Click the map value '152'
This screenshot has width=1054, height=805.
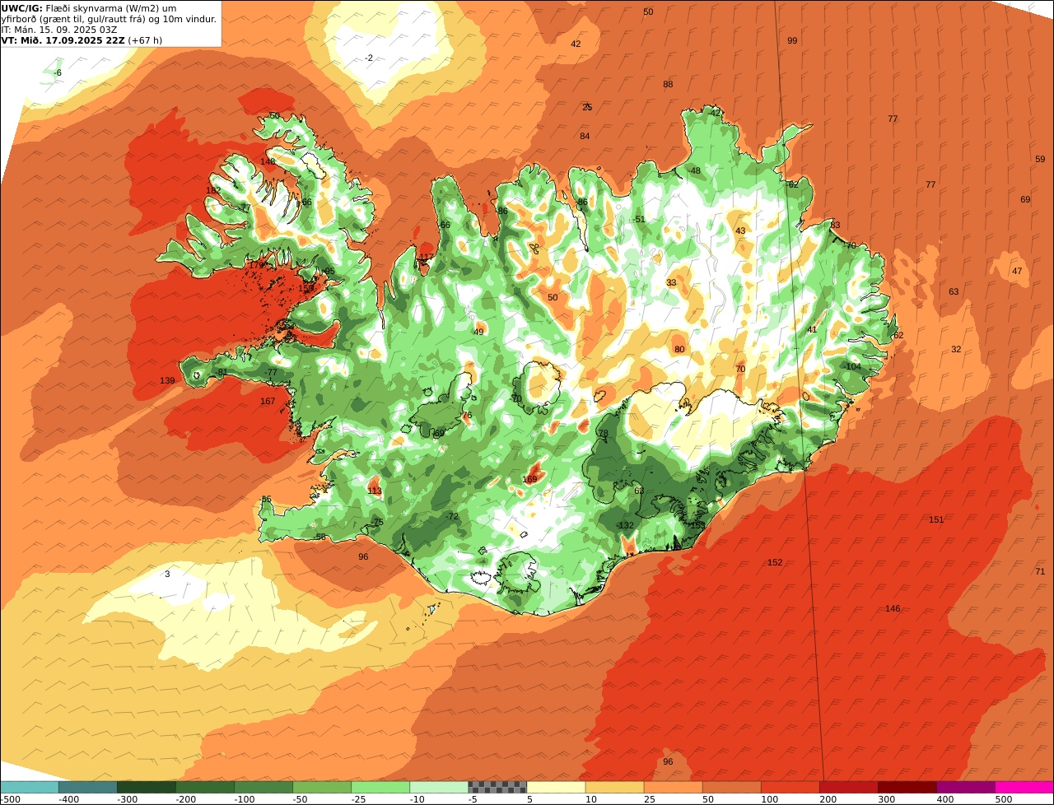pyautogui.click(x=775, y=563)
